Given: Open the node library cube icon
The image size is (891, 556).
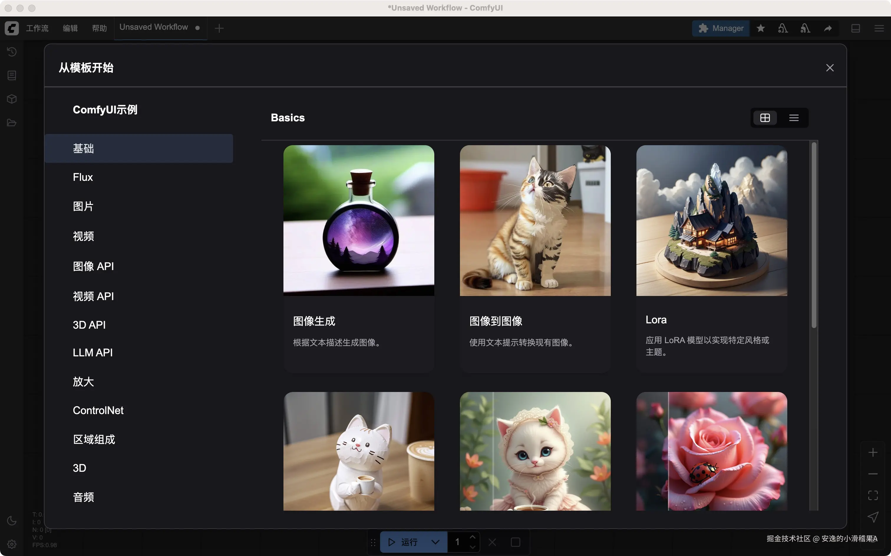Looking at the screenshot, I should 12,99.
